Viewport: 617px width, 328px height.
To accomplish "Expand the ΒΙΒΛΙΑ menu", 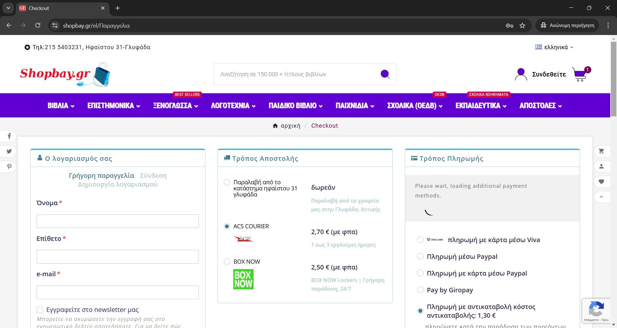I will [x=61, y=105].
